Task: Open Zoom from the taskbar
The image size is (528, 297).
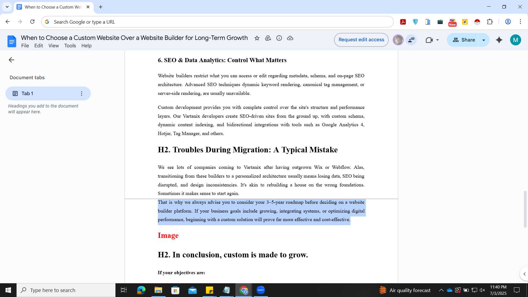Action: point(261,290)
